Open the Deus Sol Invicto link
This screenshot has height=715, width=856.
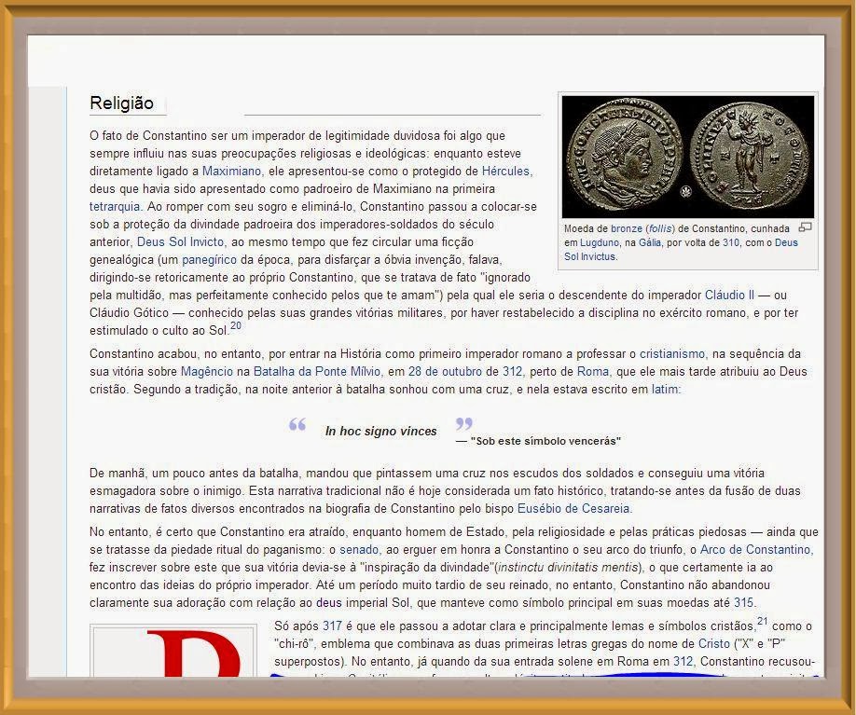coord(180,241)
